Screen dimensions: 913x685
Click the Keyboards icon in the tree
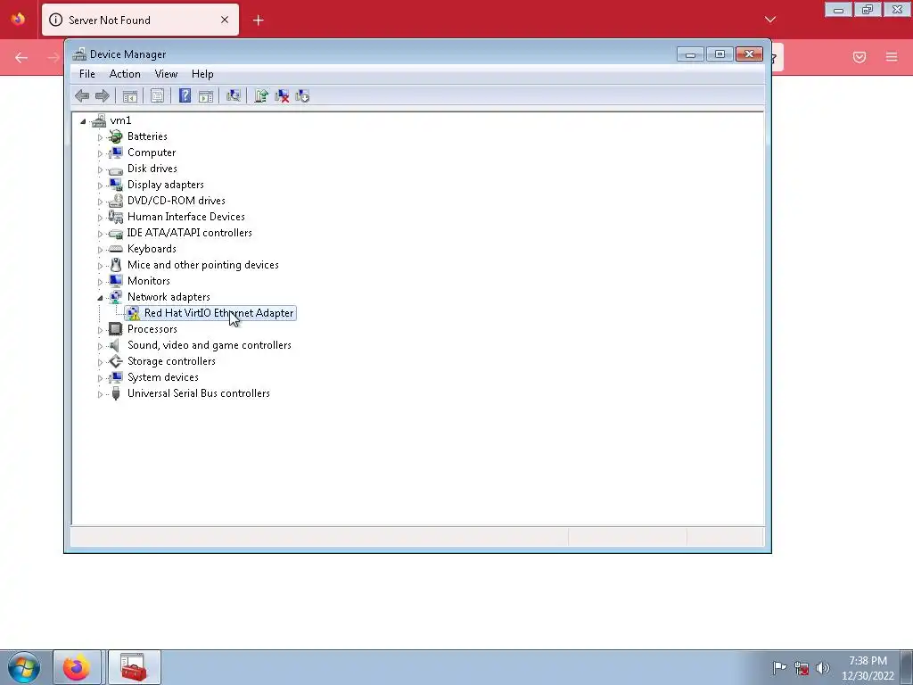coord(116,249)
